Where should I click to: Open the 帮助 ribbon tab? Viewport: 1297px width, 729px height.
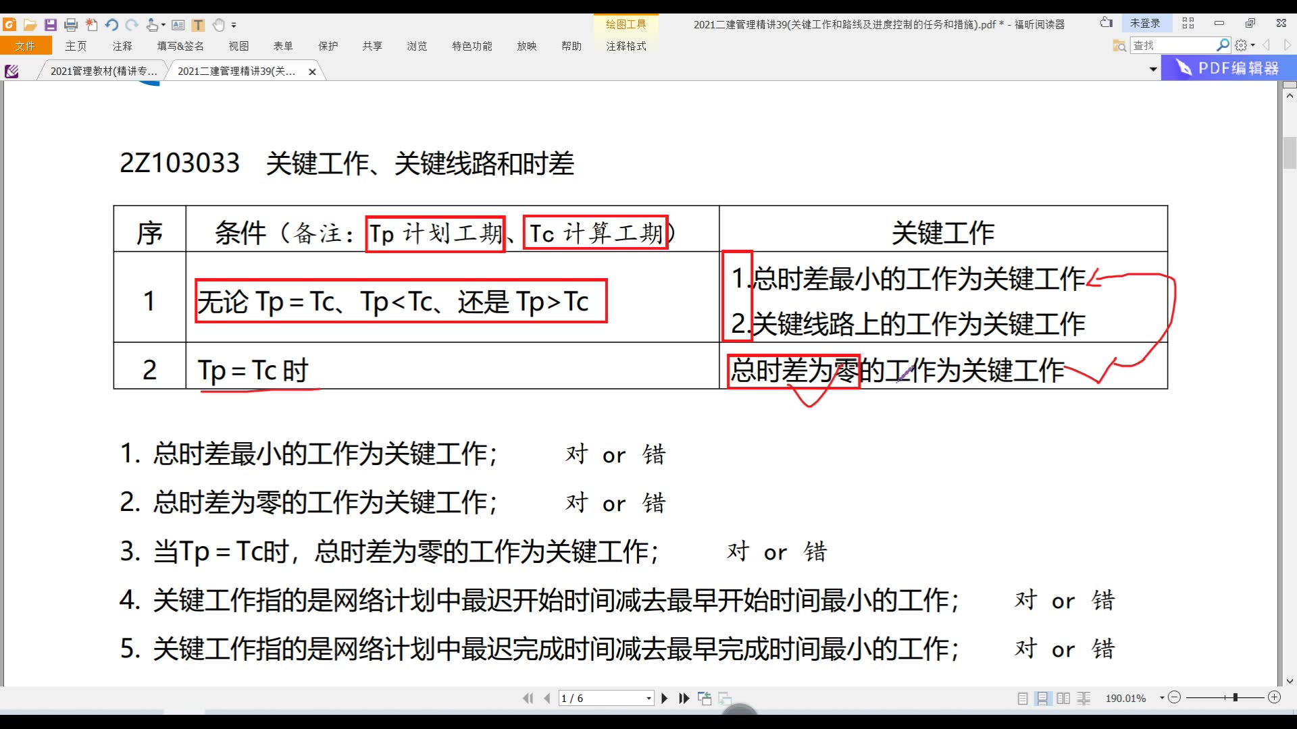click(x=571, y=46)
